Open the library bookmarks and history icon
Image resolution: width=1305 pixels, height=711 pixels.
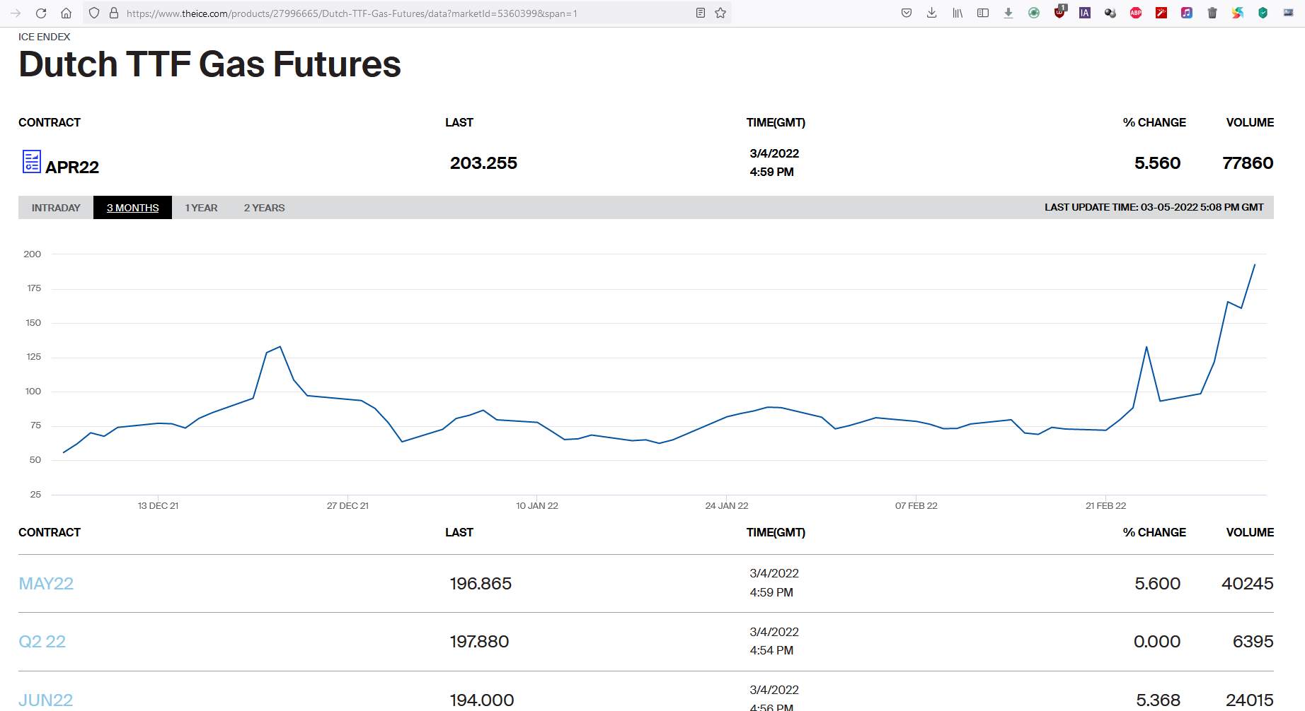[957, 13]
